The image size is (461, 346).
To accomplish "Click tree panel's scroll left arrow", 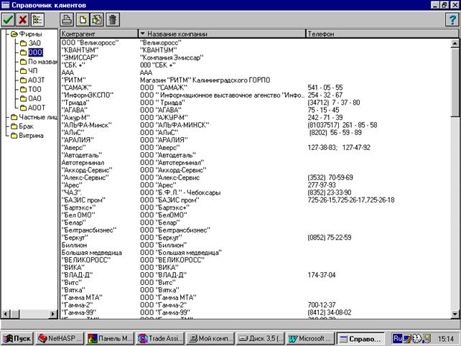I will (5, 314).
